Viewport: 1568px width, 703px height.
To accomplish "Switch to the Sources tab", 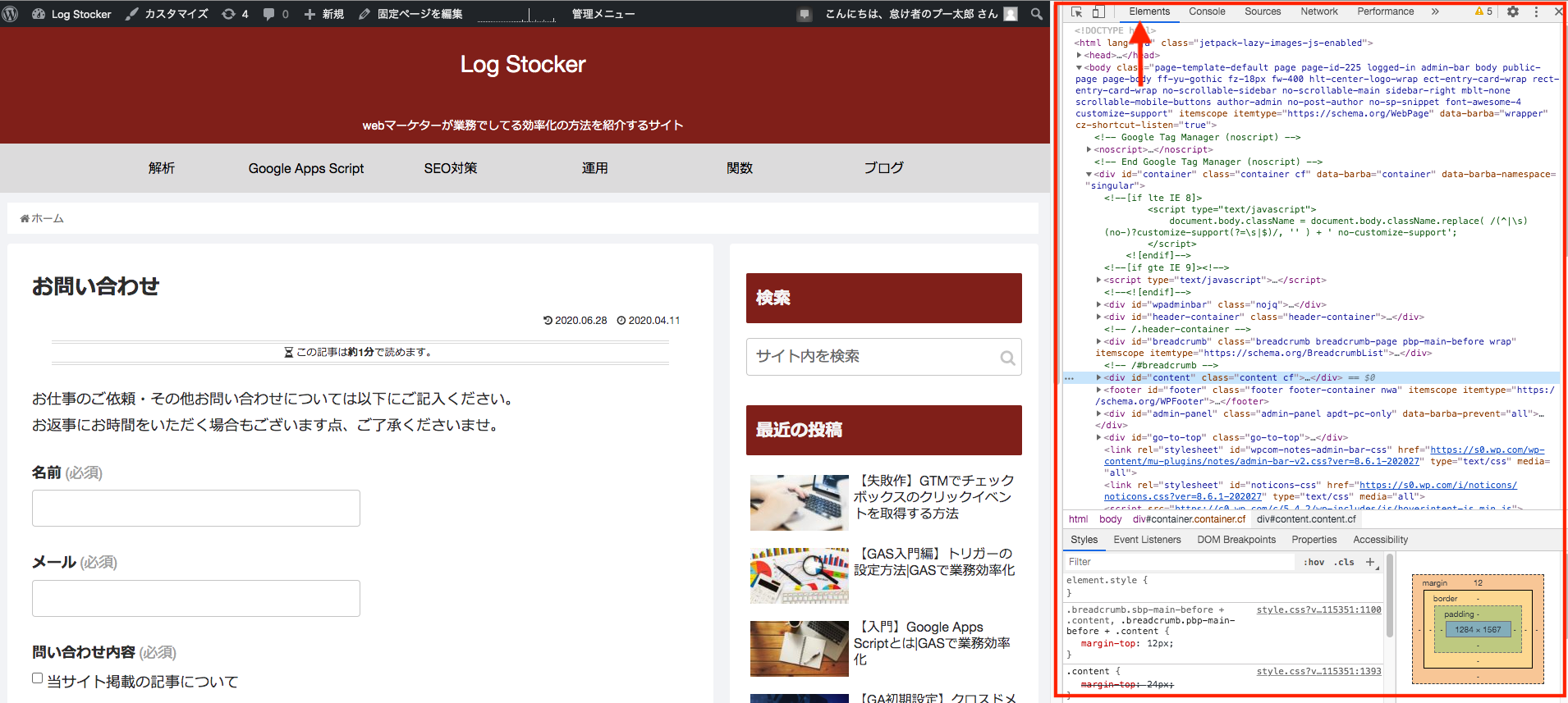I will tap(1263, 11).
